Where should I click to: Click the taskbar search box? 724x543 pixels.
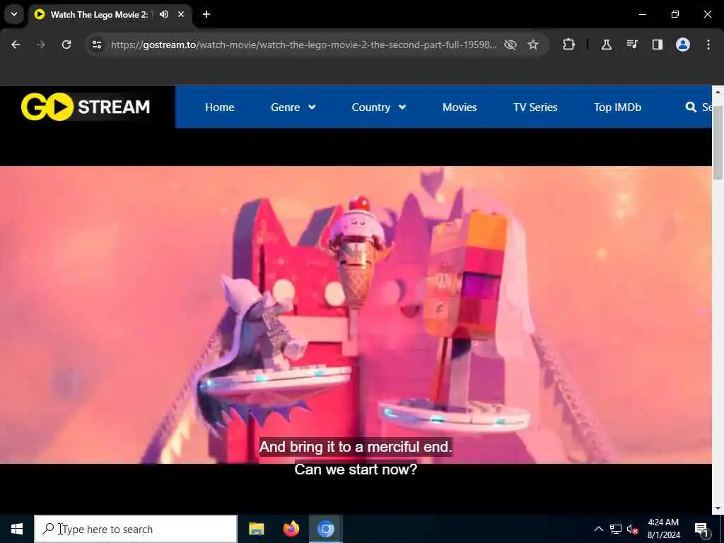[x=136, y=529]
